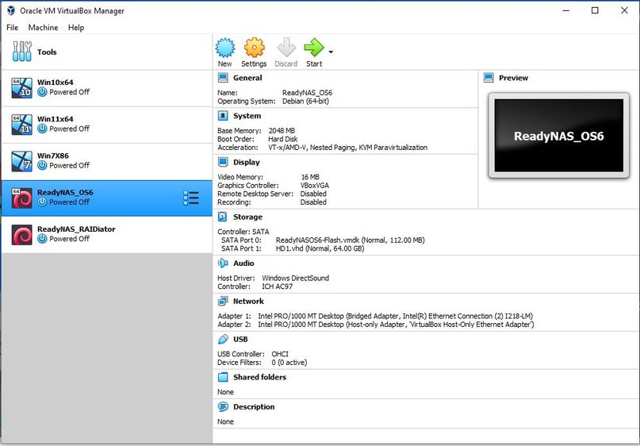Open the Help menu
Image resolution: width=640 pixels, height=446 pixels.
[76, 28]
